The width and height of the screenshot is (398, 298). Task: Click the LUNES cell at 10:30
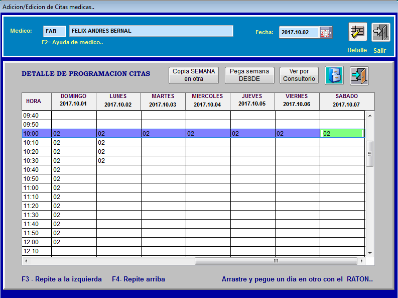coord(119,161)
